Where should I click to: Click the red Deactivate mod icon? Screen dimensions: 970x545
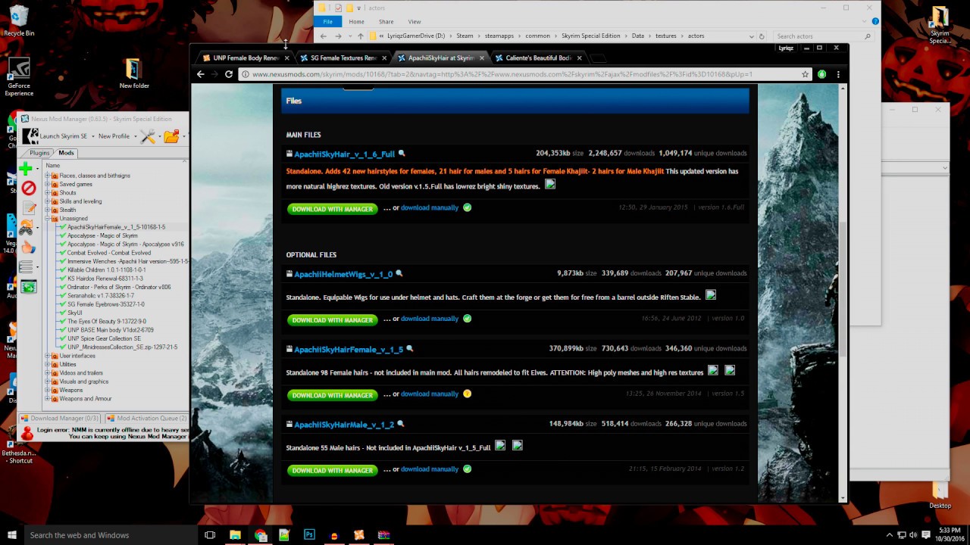[28, 188]
